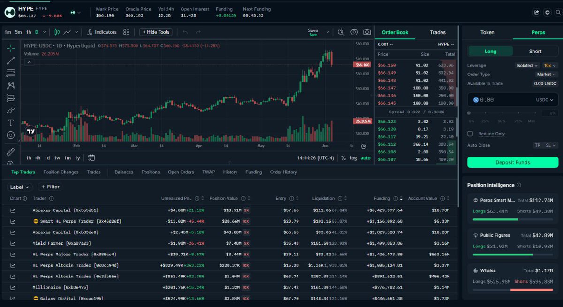The width and height of the screenshot is (563, 307).
Task: Click the Hide Tools button
Action: [x=156, y=32]
